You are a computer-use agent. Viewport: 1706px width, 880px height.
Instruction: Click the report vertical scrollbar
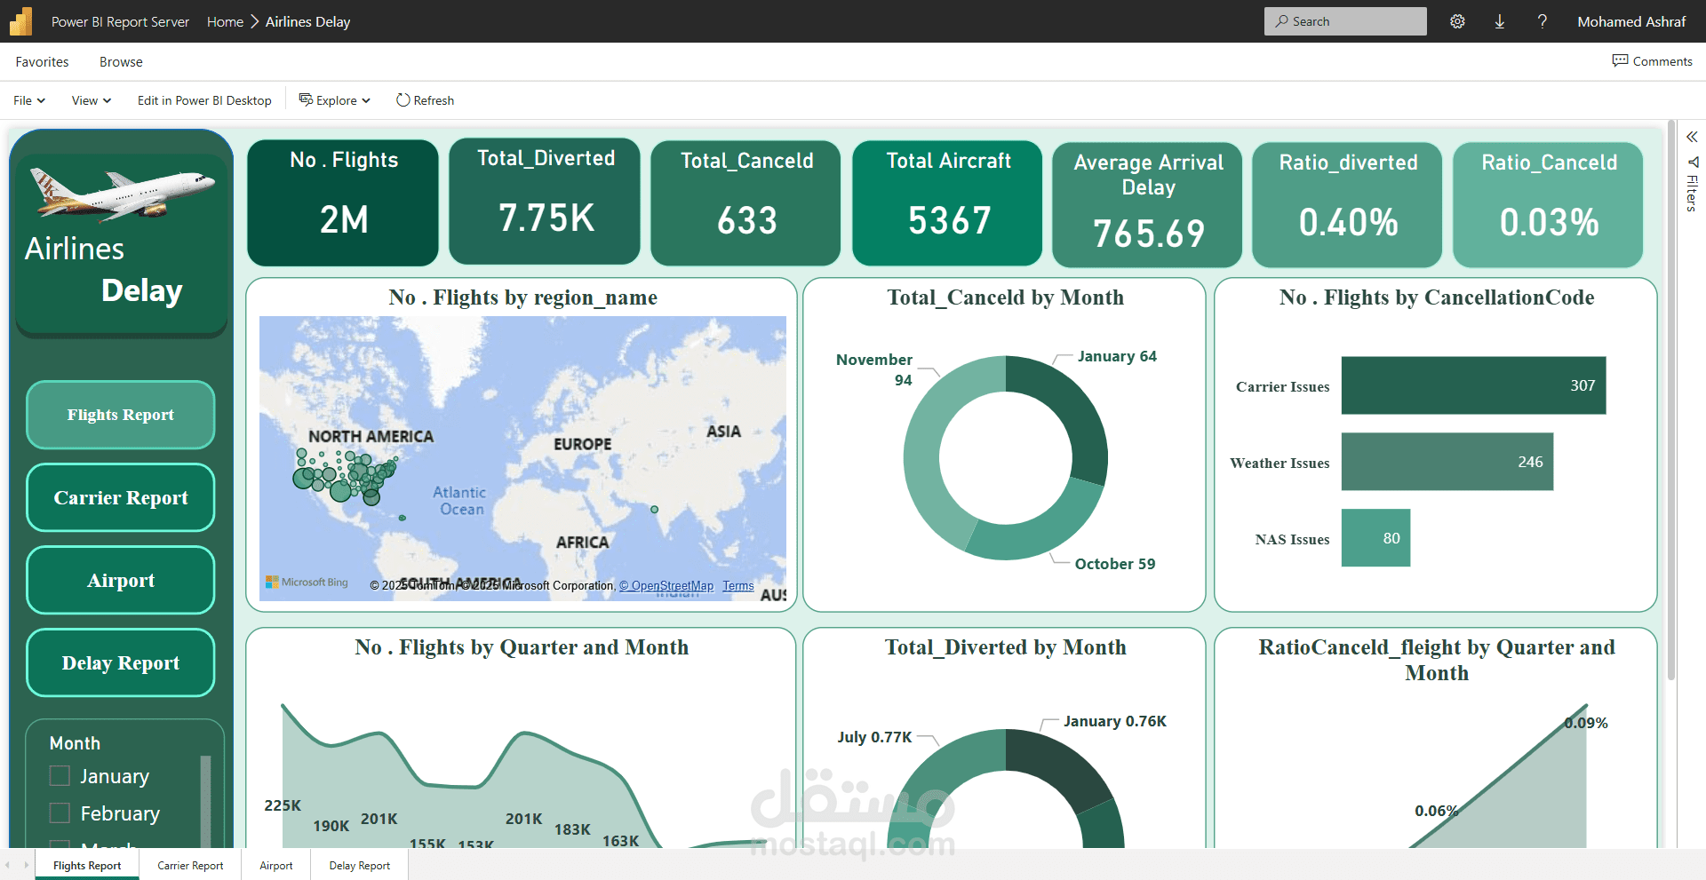point(1671,400)
